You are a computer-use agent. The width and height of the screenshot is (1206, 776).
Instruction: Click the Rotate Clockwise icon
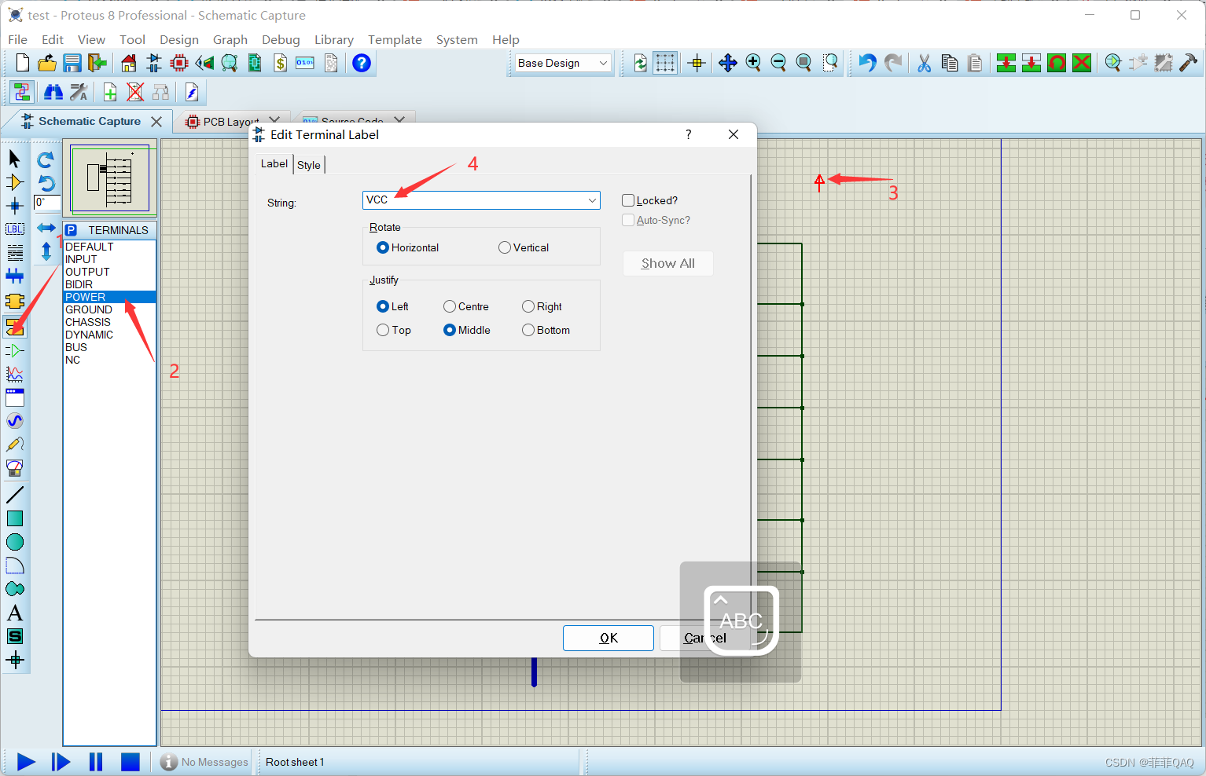46,160
